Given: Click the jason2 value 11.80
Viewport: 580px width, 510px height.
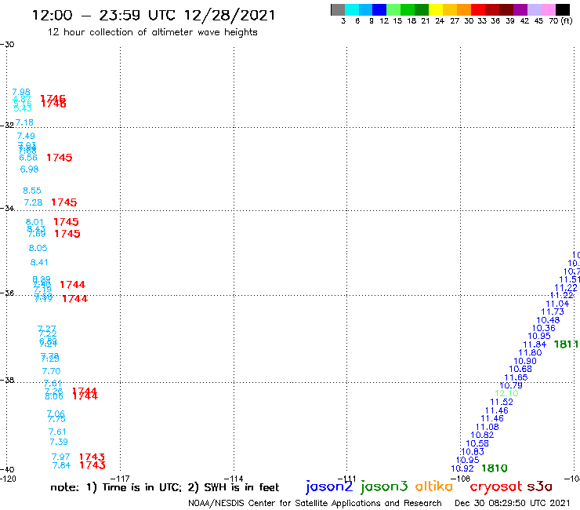Looking at the screenshot, I should (530, 352).
